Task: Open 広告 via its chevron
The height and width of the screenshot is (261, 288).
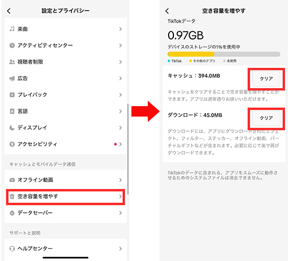Action: 120,78
